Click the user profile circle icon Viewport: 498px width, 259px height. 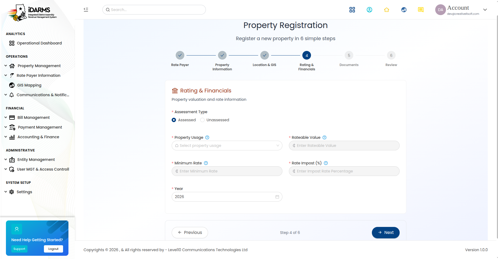(x=369, y=10)
